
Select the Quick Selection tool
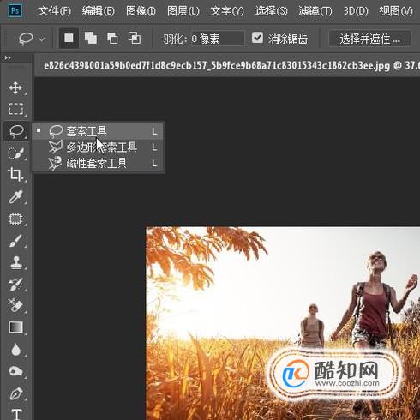coord(15,153)
